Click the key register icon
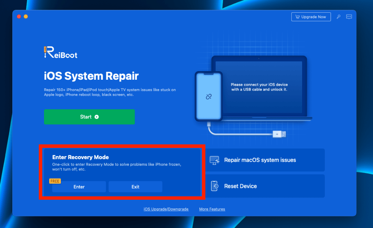The width and height of the screenshot is (373, 228). [x=338, y=17]
